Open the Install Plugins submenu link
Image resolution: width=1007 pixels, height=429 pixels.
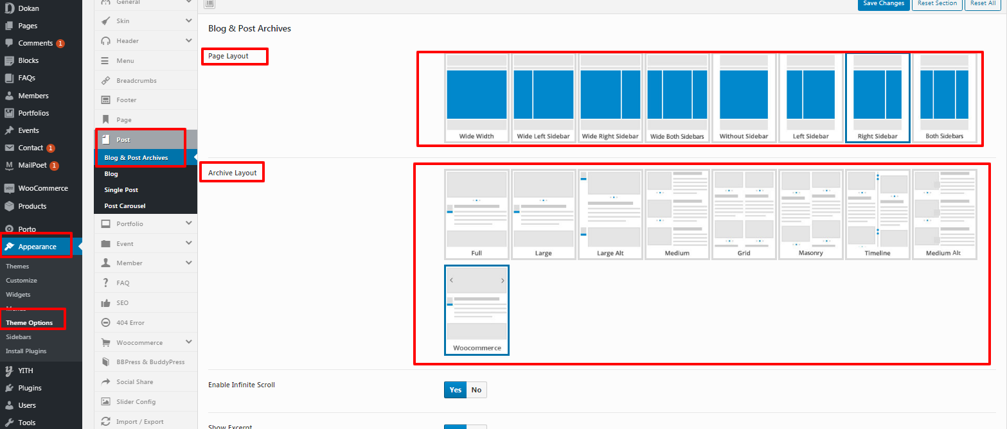coord(26,351)
